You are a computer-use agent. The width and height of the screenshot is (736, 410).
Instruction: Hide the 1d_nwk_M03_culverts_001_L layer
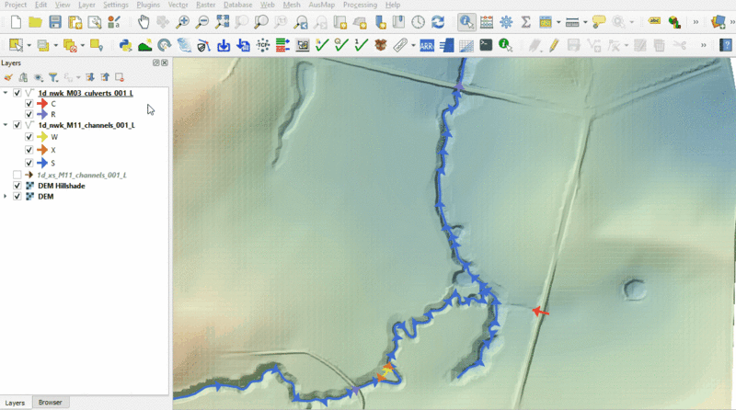pos(17,93)
